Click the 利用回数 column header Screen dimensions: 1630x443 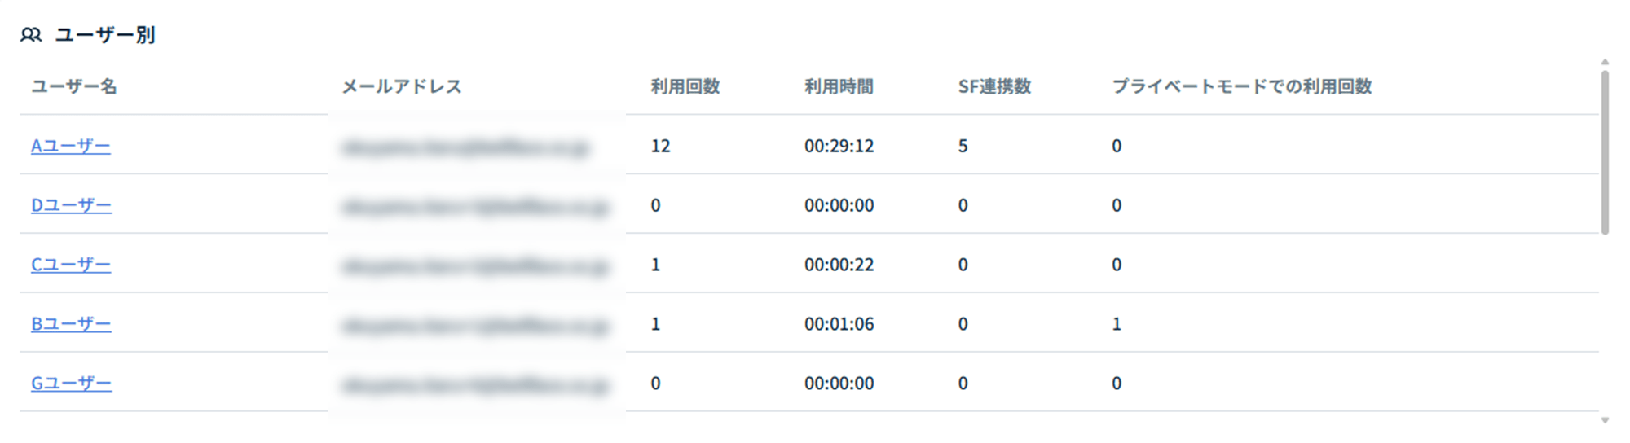point(685,86)
